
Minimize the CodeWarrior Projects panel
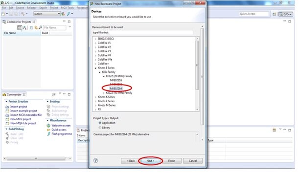pos(64,21)
